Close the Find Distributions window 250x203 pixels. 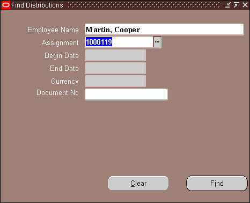click(x=245, y=5)
